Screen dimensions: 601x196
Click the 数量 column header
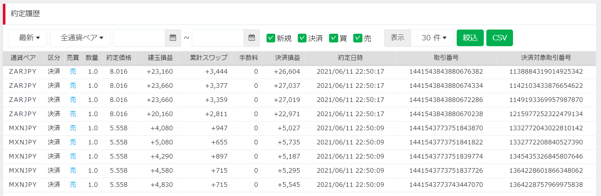(x=92, y=58)
